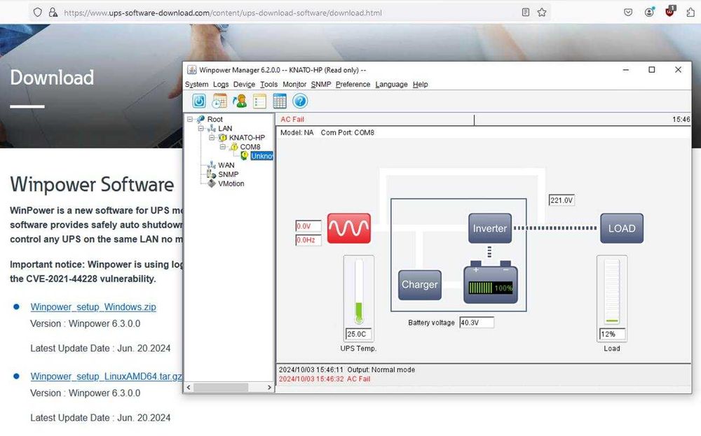Collapse the Root tree node
This screenshot has width=701, height=436.
190,119
